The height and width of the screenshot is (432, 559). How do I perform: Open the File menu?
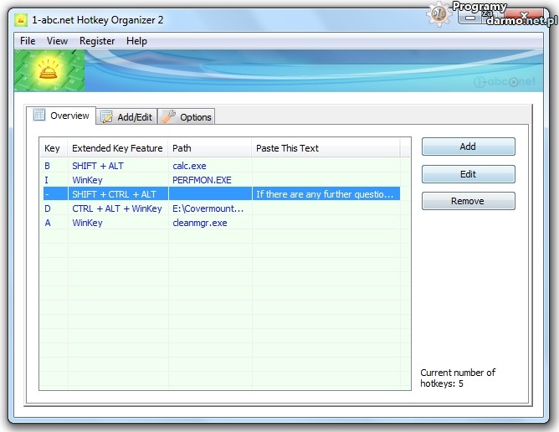point(28,41)
